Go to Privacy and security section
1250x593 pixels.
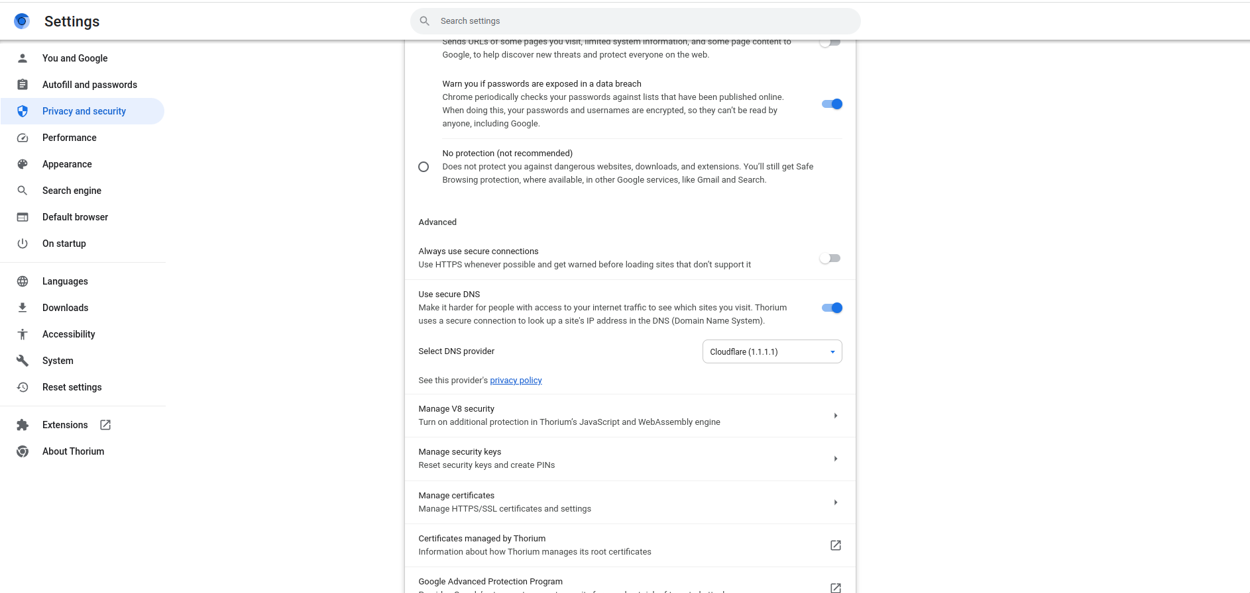point(82,111)
